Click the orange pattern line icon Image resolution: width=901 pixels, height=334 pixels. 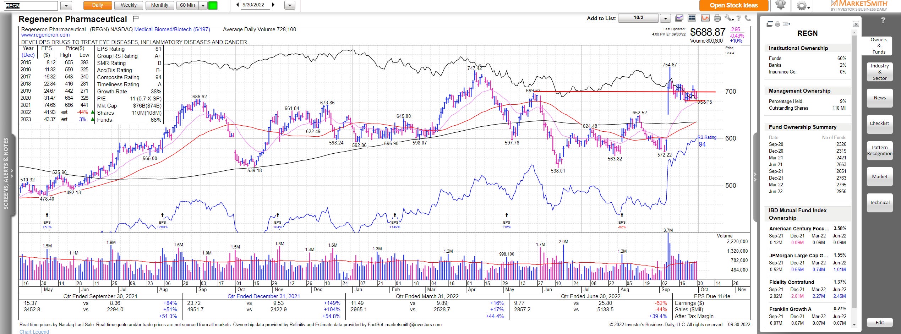(x=705, y=18)
